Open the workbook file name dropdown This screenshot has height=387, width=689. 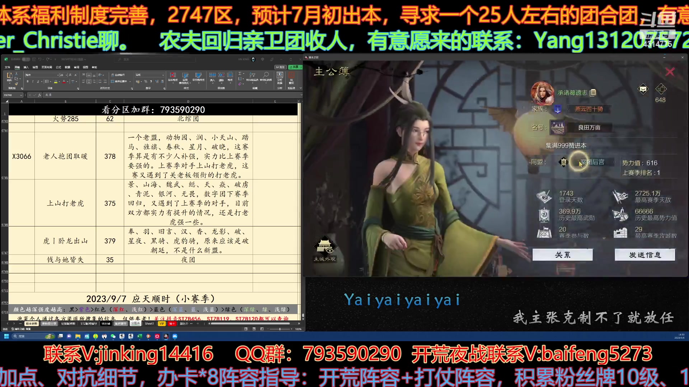(85, 59)
